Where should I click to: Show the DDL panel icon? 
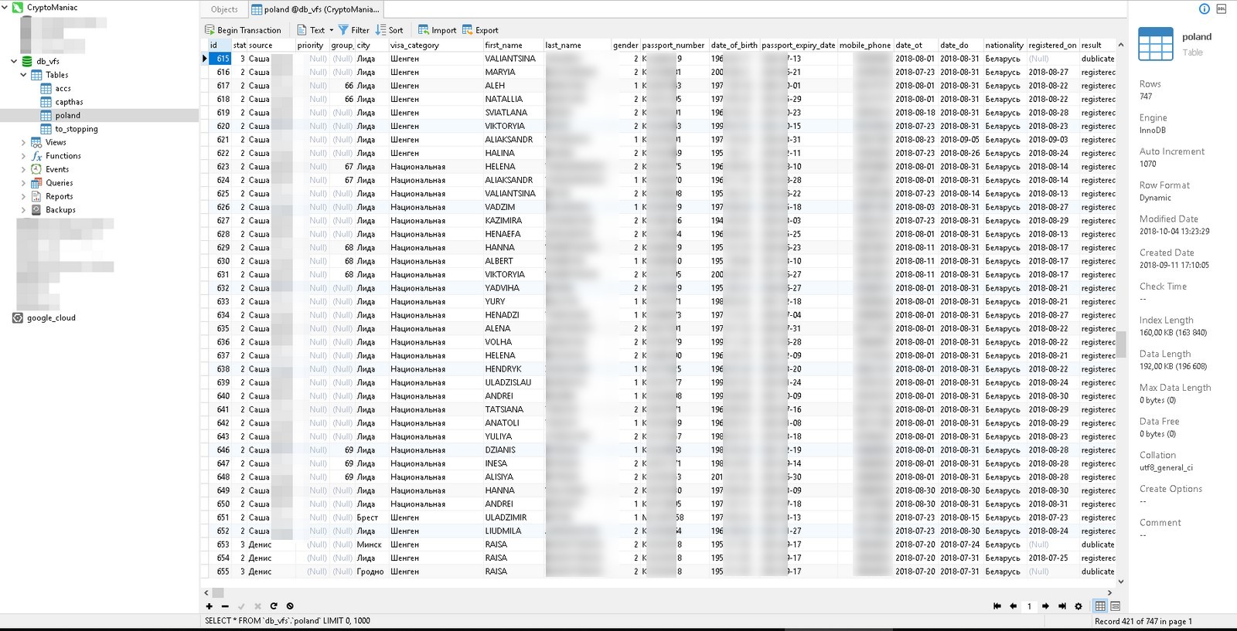1222,8
